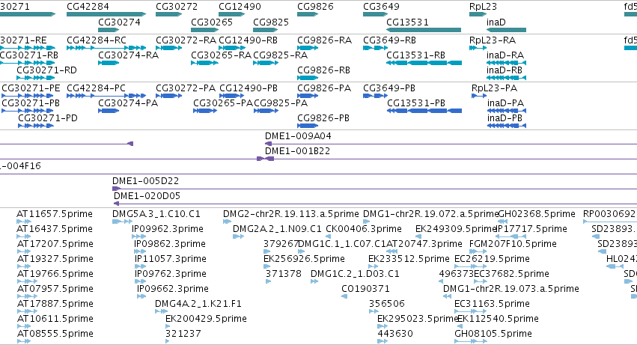
Task: Select protein CG30272-PA label
Action: click(x=186, y=88)
